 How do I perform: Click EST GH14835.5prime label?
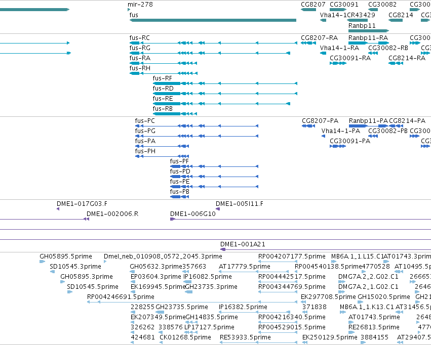pos(212,317)
